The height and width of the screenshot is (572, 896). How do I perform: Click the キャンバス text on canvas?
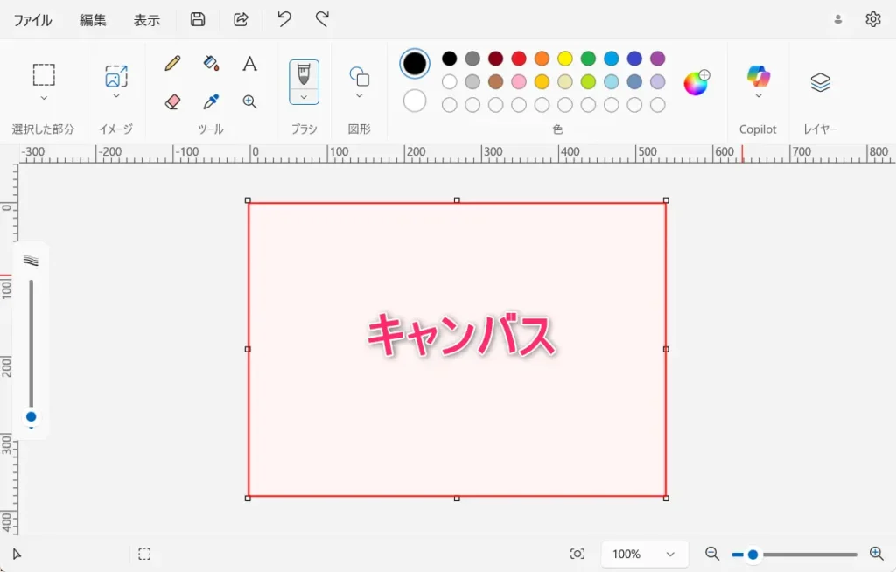pos(460,335)
